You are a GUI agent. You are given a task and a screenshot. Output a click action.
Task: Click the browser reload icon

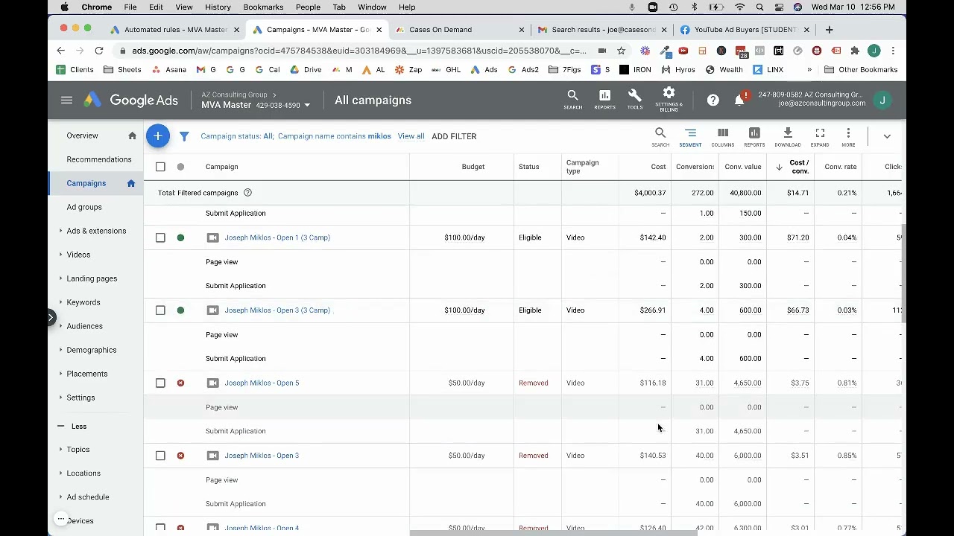click(x=99, y=51)
